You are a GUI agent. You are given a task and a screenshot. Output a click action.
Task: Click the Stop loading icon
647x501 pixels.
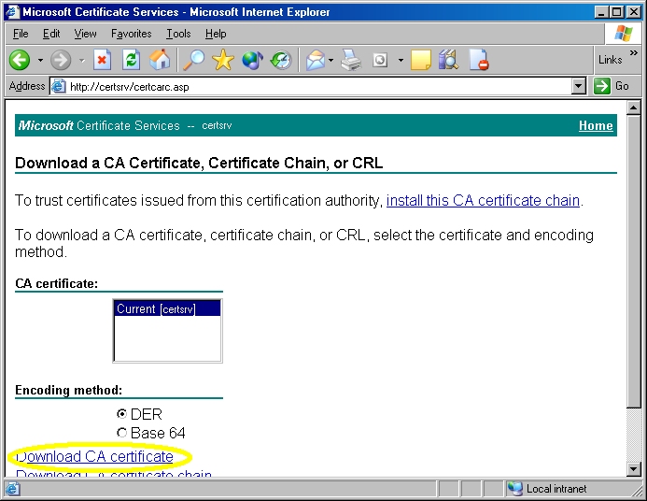(102, 61)
